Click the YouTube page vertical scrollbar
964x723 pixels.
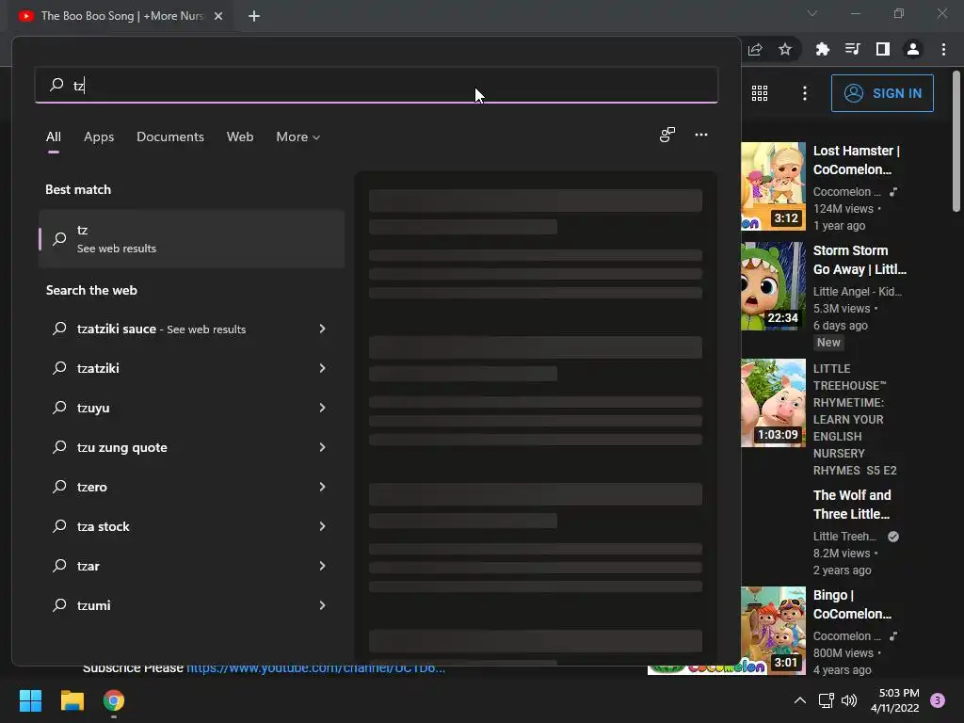coord(956,143)
